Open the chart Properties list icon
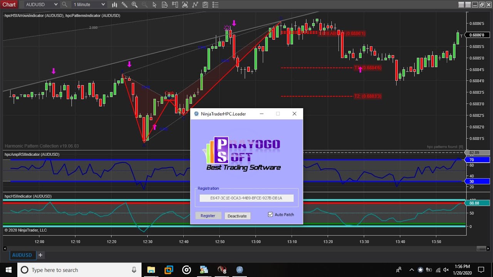This screenshot has width=493, height=277. point(215,5)
